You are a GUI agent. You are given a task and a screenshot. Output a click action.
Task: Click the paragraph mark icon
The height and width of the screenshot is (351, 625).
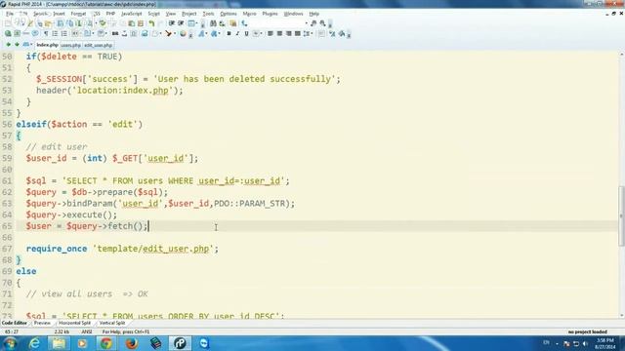[x=46, y=34]
